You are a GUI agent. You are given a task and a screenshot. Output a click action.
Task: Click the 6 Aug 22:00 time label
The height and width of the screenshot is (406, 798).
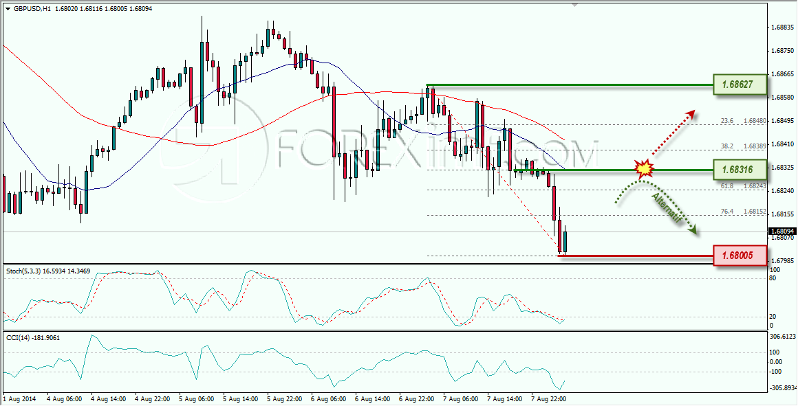(418, 398)
